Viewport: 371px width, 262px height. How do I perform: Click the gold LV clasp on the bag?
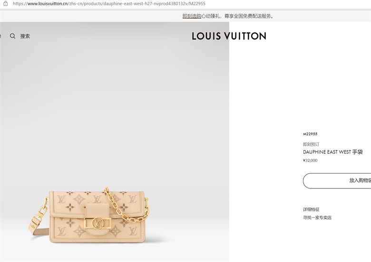tap(98, 223)
